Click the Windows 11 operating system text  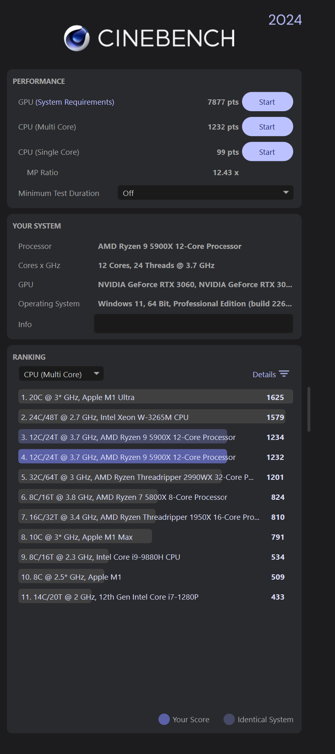tap(195, 303)
